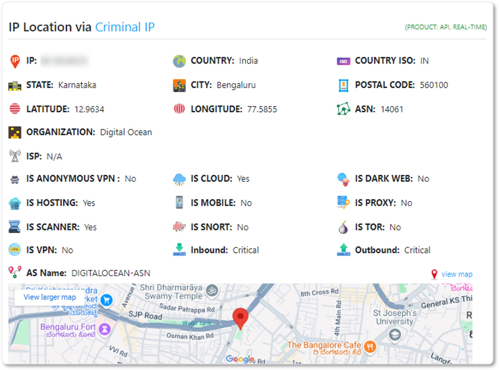Click the smartphone icon for IS MOBILE
The width and height of the screenshot is (499, 370).
(179, 202)
